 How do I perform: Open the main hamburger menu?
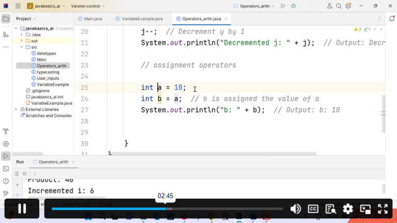click(18, 6)
